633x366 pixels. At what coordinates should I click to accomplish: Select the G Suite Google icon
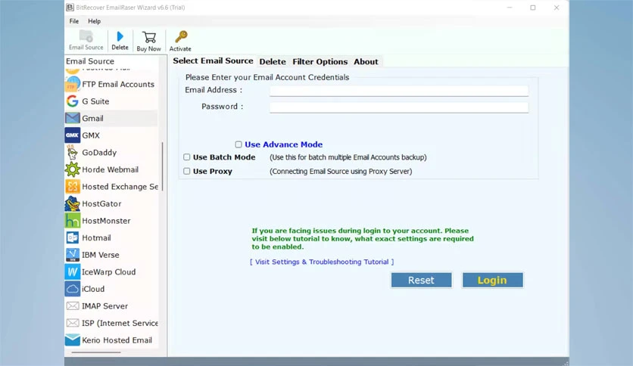[72, 101]
